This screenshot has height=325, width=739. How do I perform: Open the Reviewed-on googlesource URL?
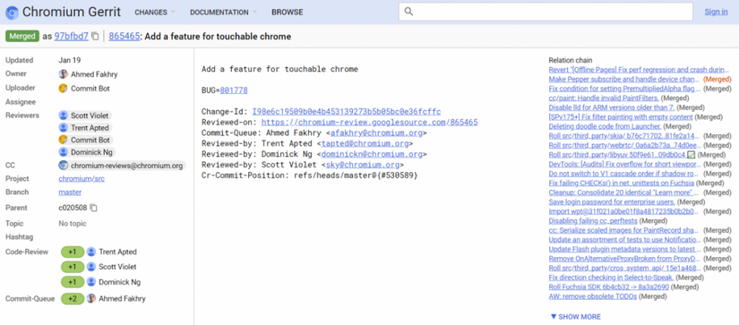point(369,122)
